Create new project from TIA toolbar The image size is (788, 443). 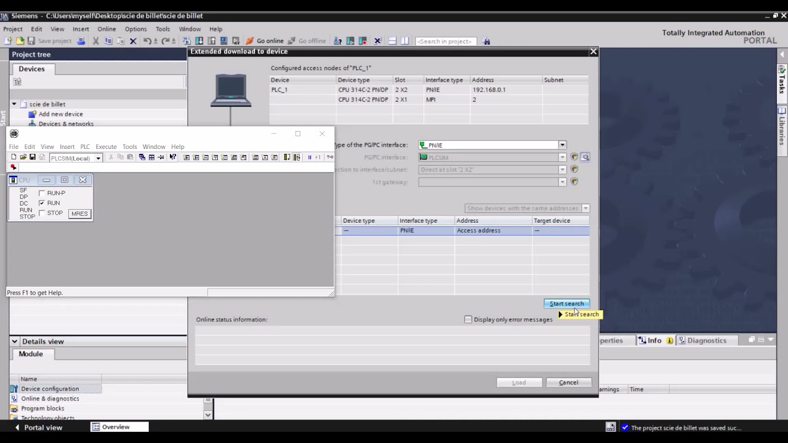(x=8, y=41)
